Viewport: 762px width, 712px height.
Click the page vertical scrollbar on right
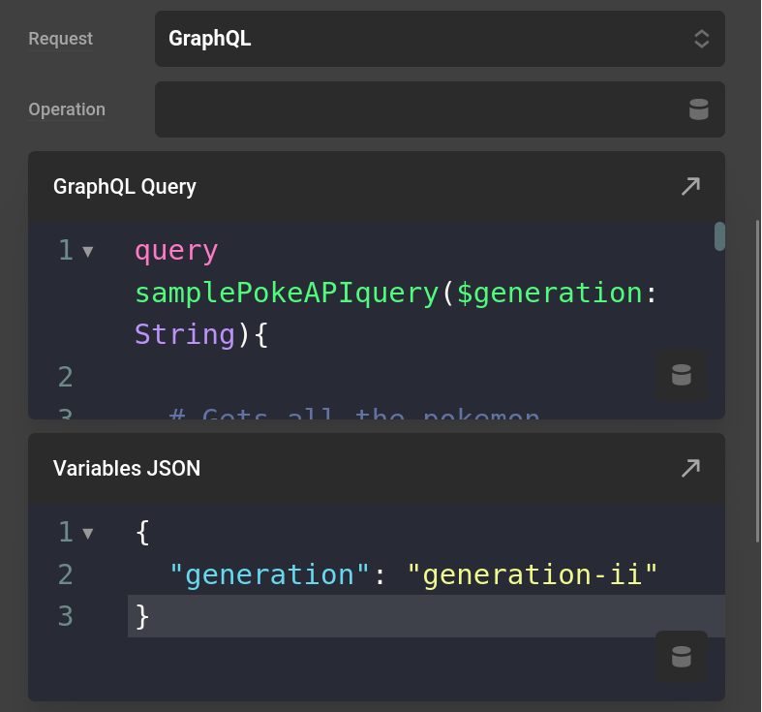pyautogui.click(x=758, y=381)
